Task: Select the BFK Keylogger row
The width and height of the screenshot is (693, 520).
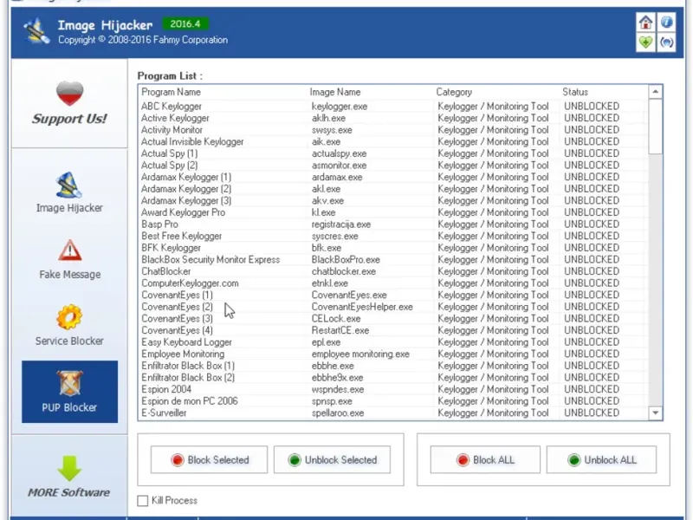Action: pos(392,248)
